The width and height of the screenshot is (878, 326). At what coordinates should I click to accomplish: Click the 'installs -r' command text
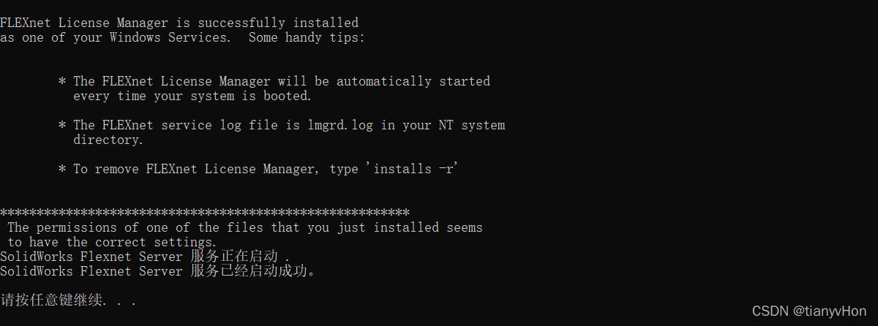coord(417,169)
